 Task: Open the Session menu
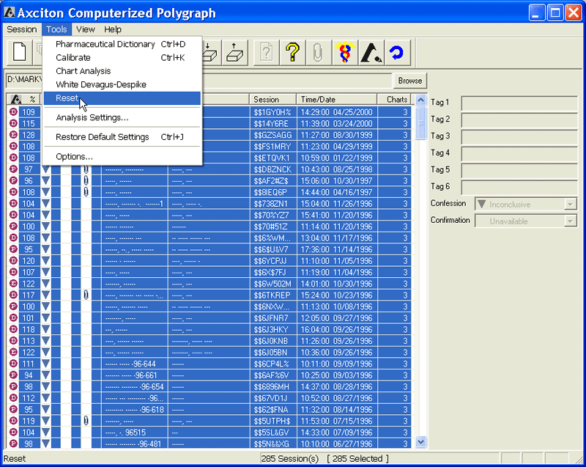[x=22, y=29]
